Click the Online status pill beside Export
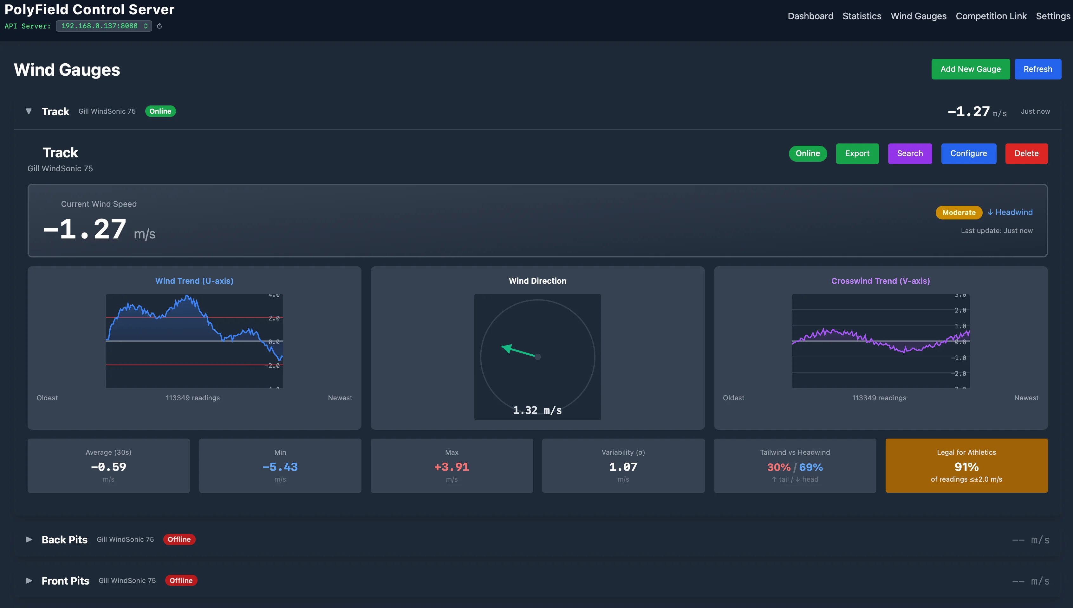 coord(808,153)
